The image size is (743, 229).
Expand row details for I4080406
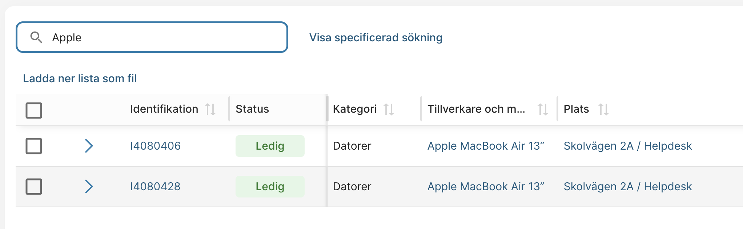[89, 146]
